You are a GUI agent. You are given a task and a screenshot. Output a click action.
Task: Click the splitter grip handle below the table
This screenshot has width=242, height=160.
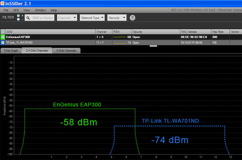153,46
